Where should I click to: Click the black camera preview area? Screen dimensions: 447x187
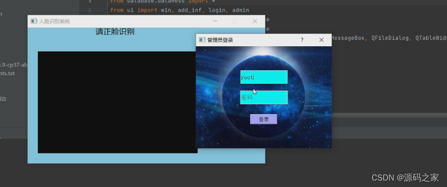tap(118, 102)
